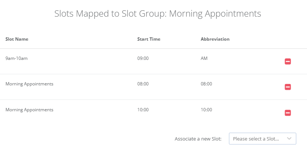Click the 'Associate a new Slot:' label

(198, 139)
